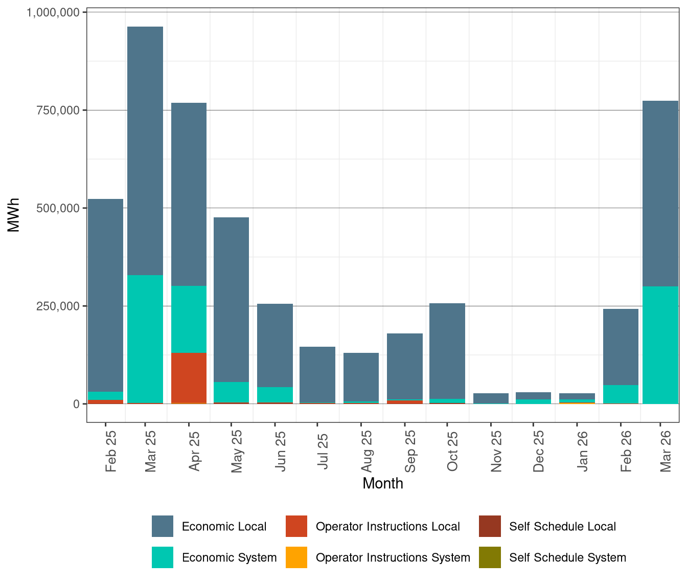The image size is (687, 584).
Task: Click the 'Jul 25' x-axis label
Action: point(323,452)
